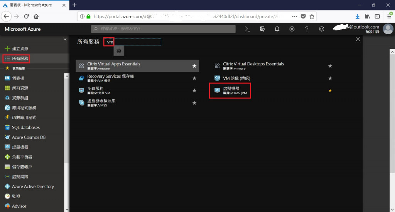
Task: Bookmark this page with star icon
Action: coord(312,17)
